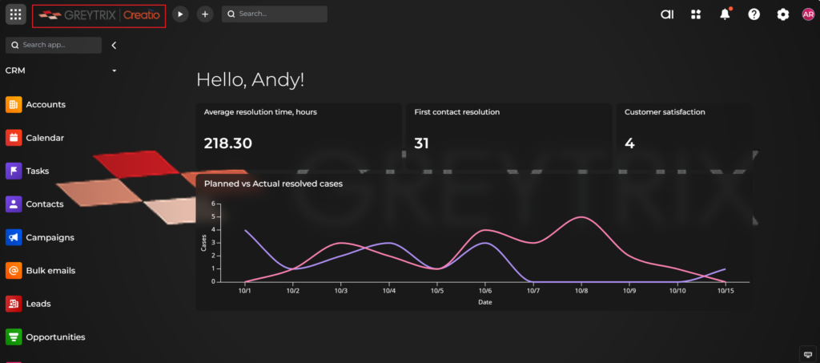This screenshot has width=820, height=363.
Task: Click the plus quick-add button
Action: [x=205, y=14]
